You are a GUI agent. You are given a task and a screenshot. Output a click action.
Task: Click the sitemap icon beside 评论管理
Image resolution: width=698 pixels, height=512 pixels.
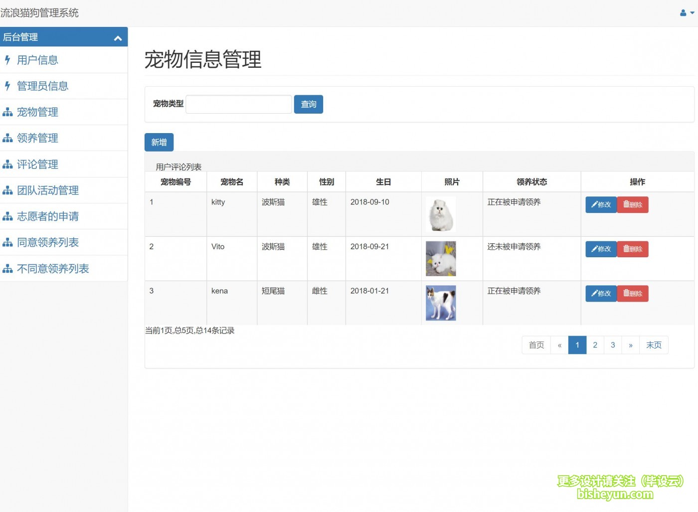coord(7,165)
